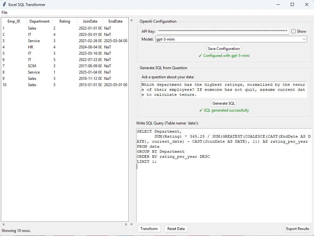Click Save Configuration

pyautogui.click(x=224, y=48)
